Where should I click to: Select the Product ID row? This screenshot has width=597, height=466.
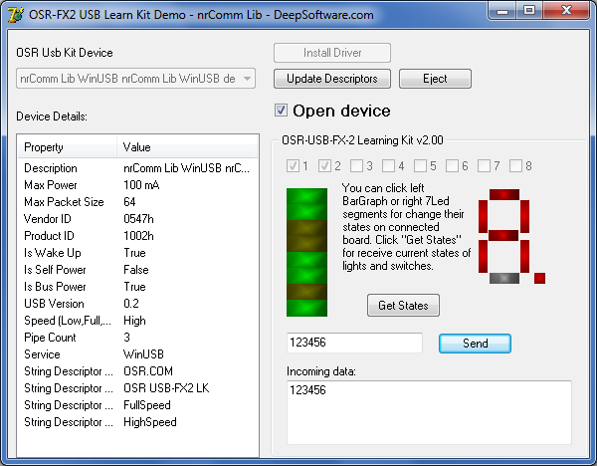click(137, 236)
